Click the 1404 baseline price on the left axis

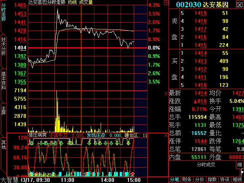coord(20,48)
